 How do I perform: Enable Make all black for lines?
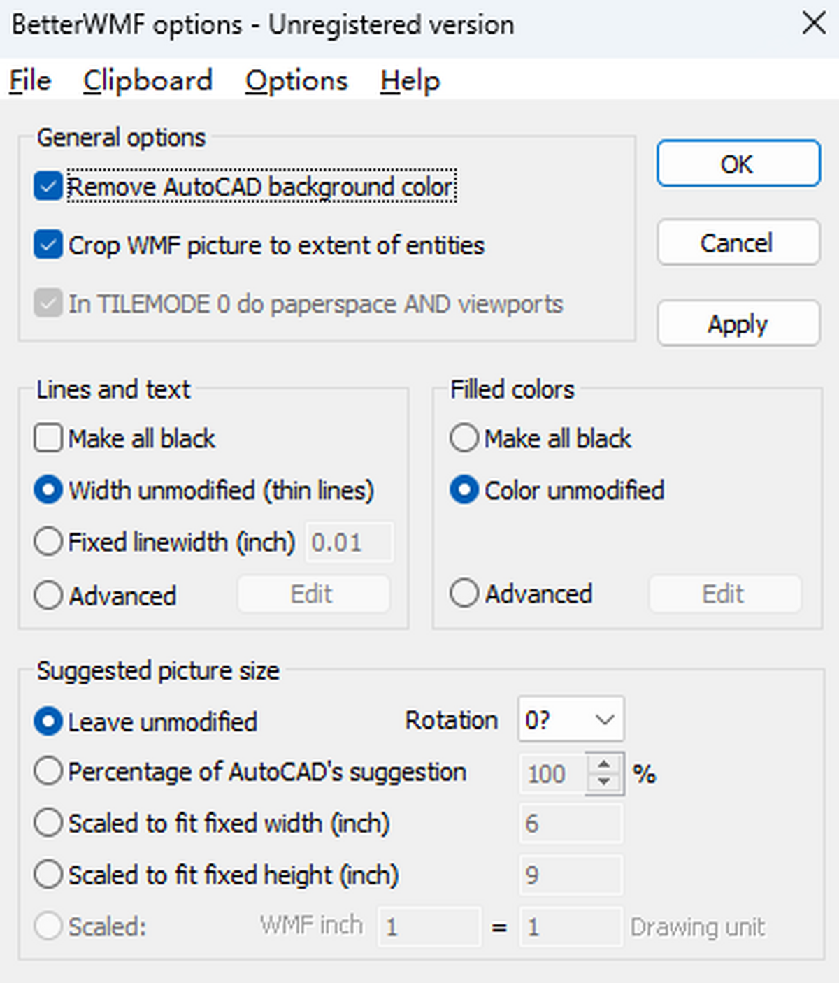pos(48,438)
